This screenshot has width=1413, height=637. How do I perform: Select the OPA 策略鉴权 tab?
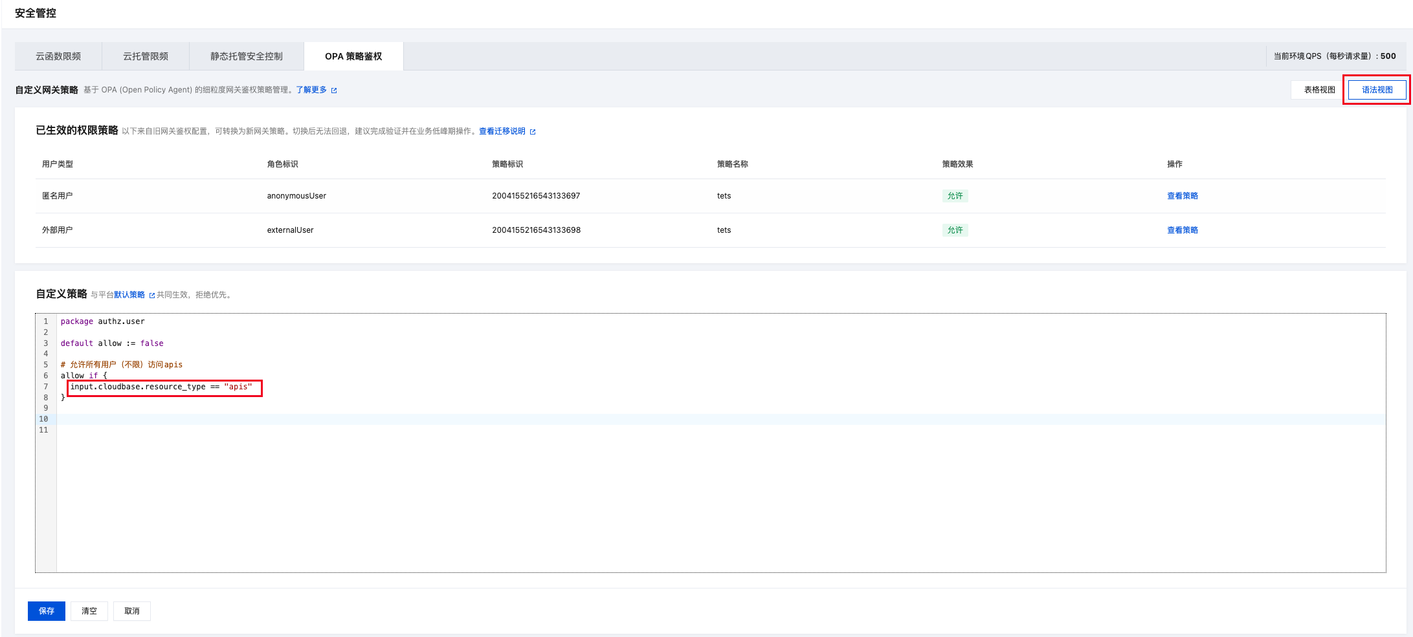click(353, 56)
